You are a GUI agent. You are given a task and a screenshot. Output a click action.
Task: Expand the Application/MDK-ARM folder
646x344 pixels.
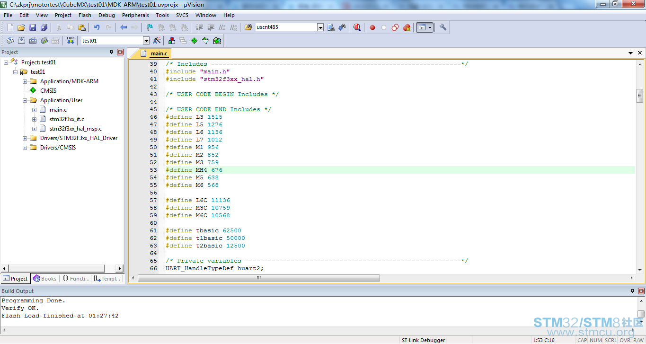pyautogui.click(x=25, y=81)
